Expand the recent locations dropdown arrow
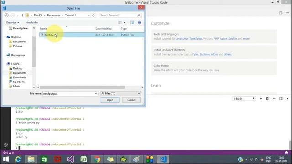The height and width of the screenshot is (164, 292). 18,15
